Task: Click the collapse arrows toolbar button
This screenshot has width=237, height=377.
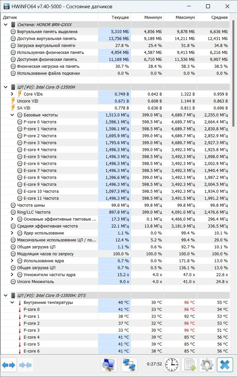Action: point(25,365)
